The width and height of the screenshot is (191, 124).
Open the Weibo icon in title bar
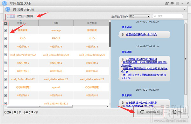167,3
